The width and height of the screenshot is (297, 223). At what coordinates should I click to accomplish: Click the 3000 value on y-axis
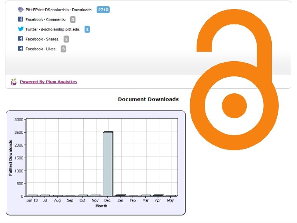point(19,119)
